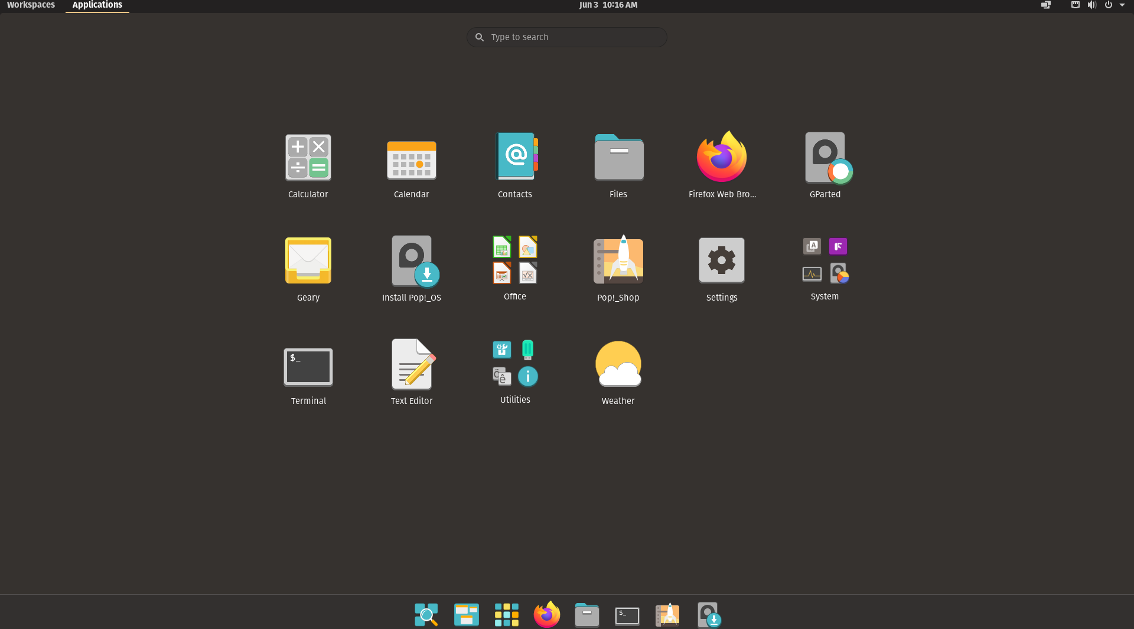The image size is (1134, 629).
Task: Open the date and time menu showing Jun 3
Action: pos(608,5)
